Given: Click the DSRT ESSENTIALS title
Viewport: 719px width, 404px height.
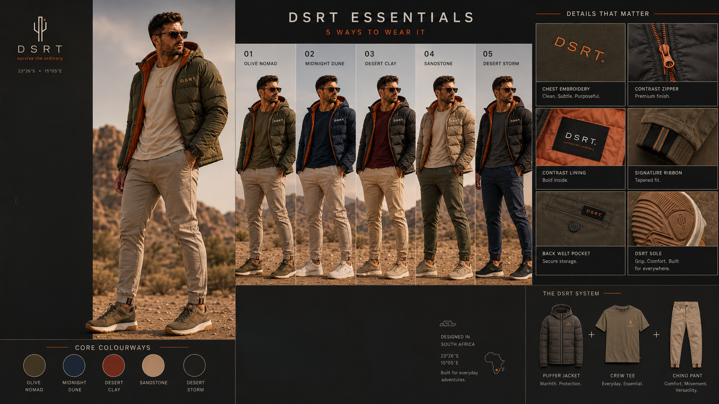Looking at the screenshot, I should [x=381, y=18].
